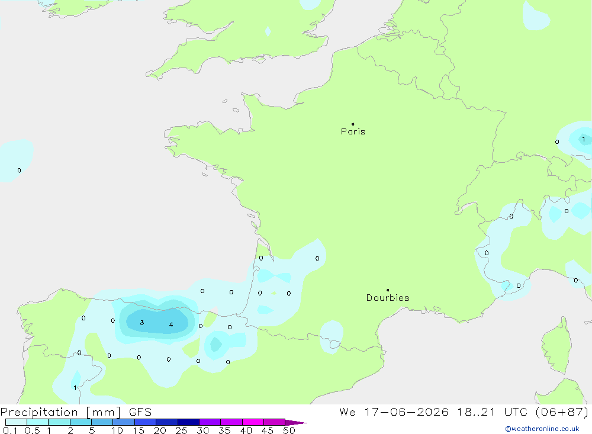
Task: Click the Dourbies location dot marker
Action: click(x=388, y=290)
